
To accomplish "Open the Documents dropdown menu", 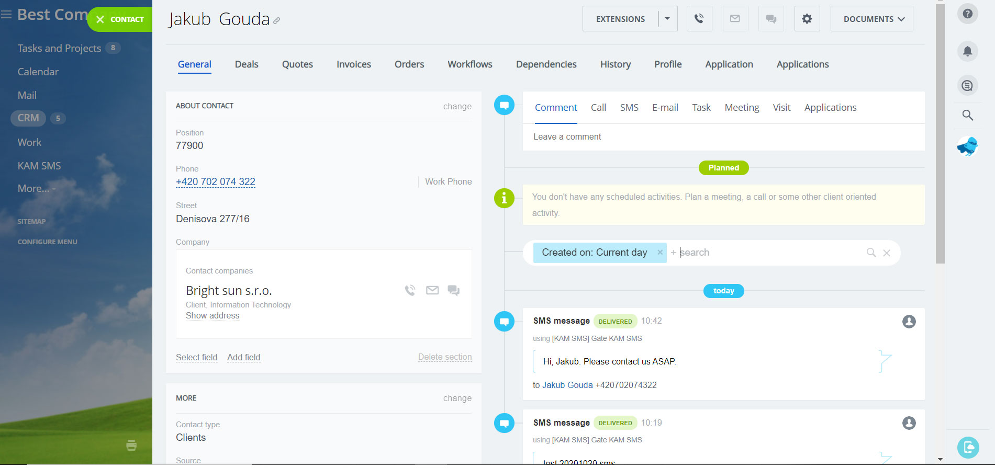I will [x=871, y=19].
